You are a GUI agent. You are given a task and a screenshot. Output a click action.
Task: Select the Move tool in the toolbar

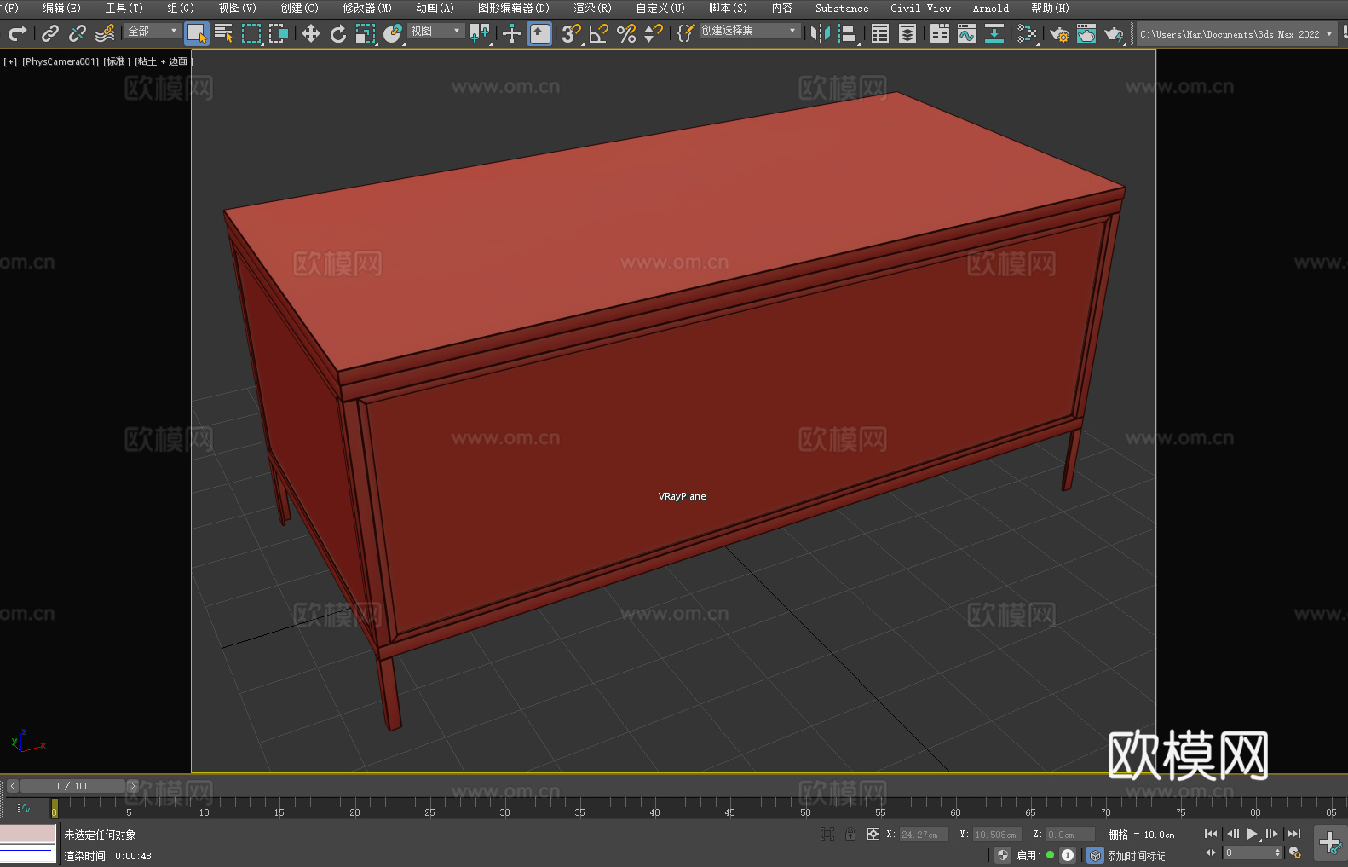(311, 33)
